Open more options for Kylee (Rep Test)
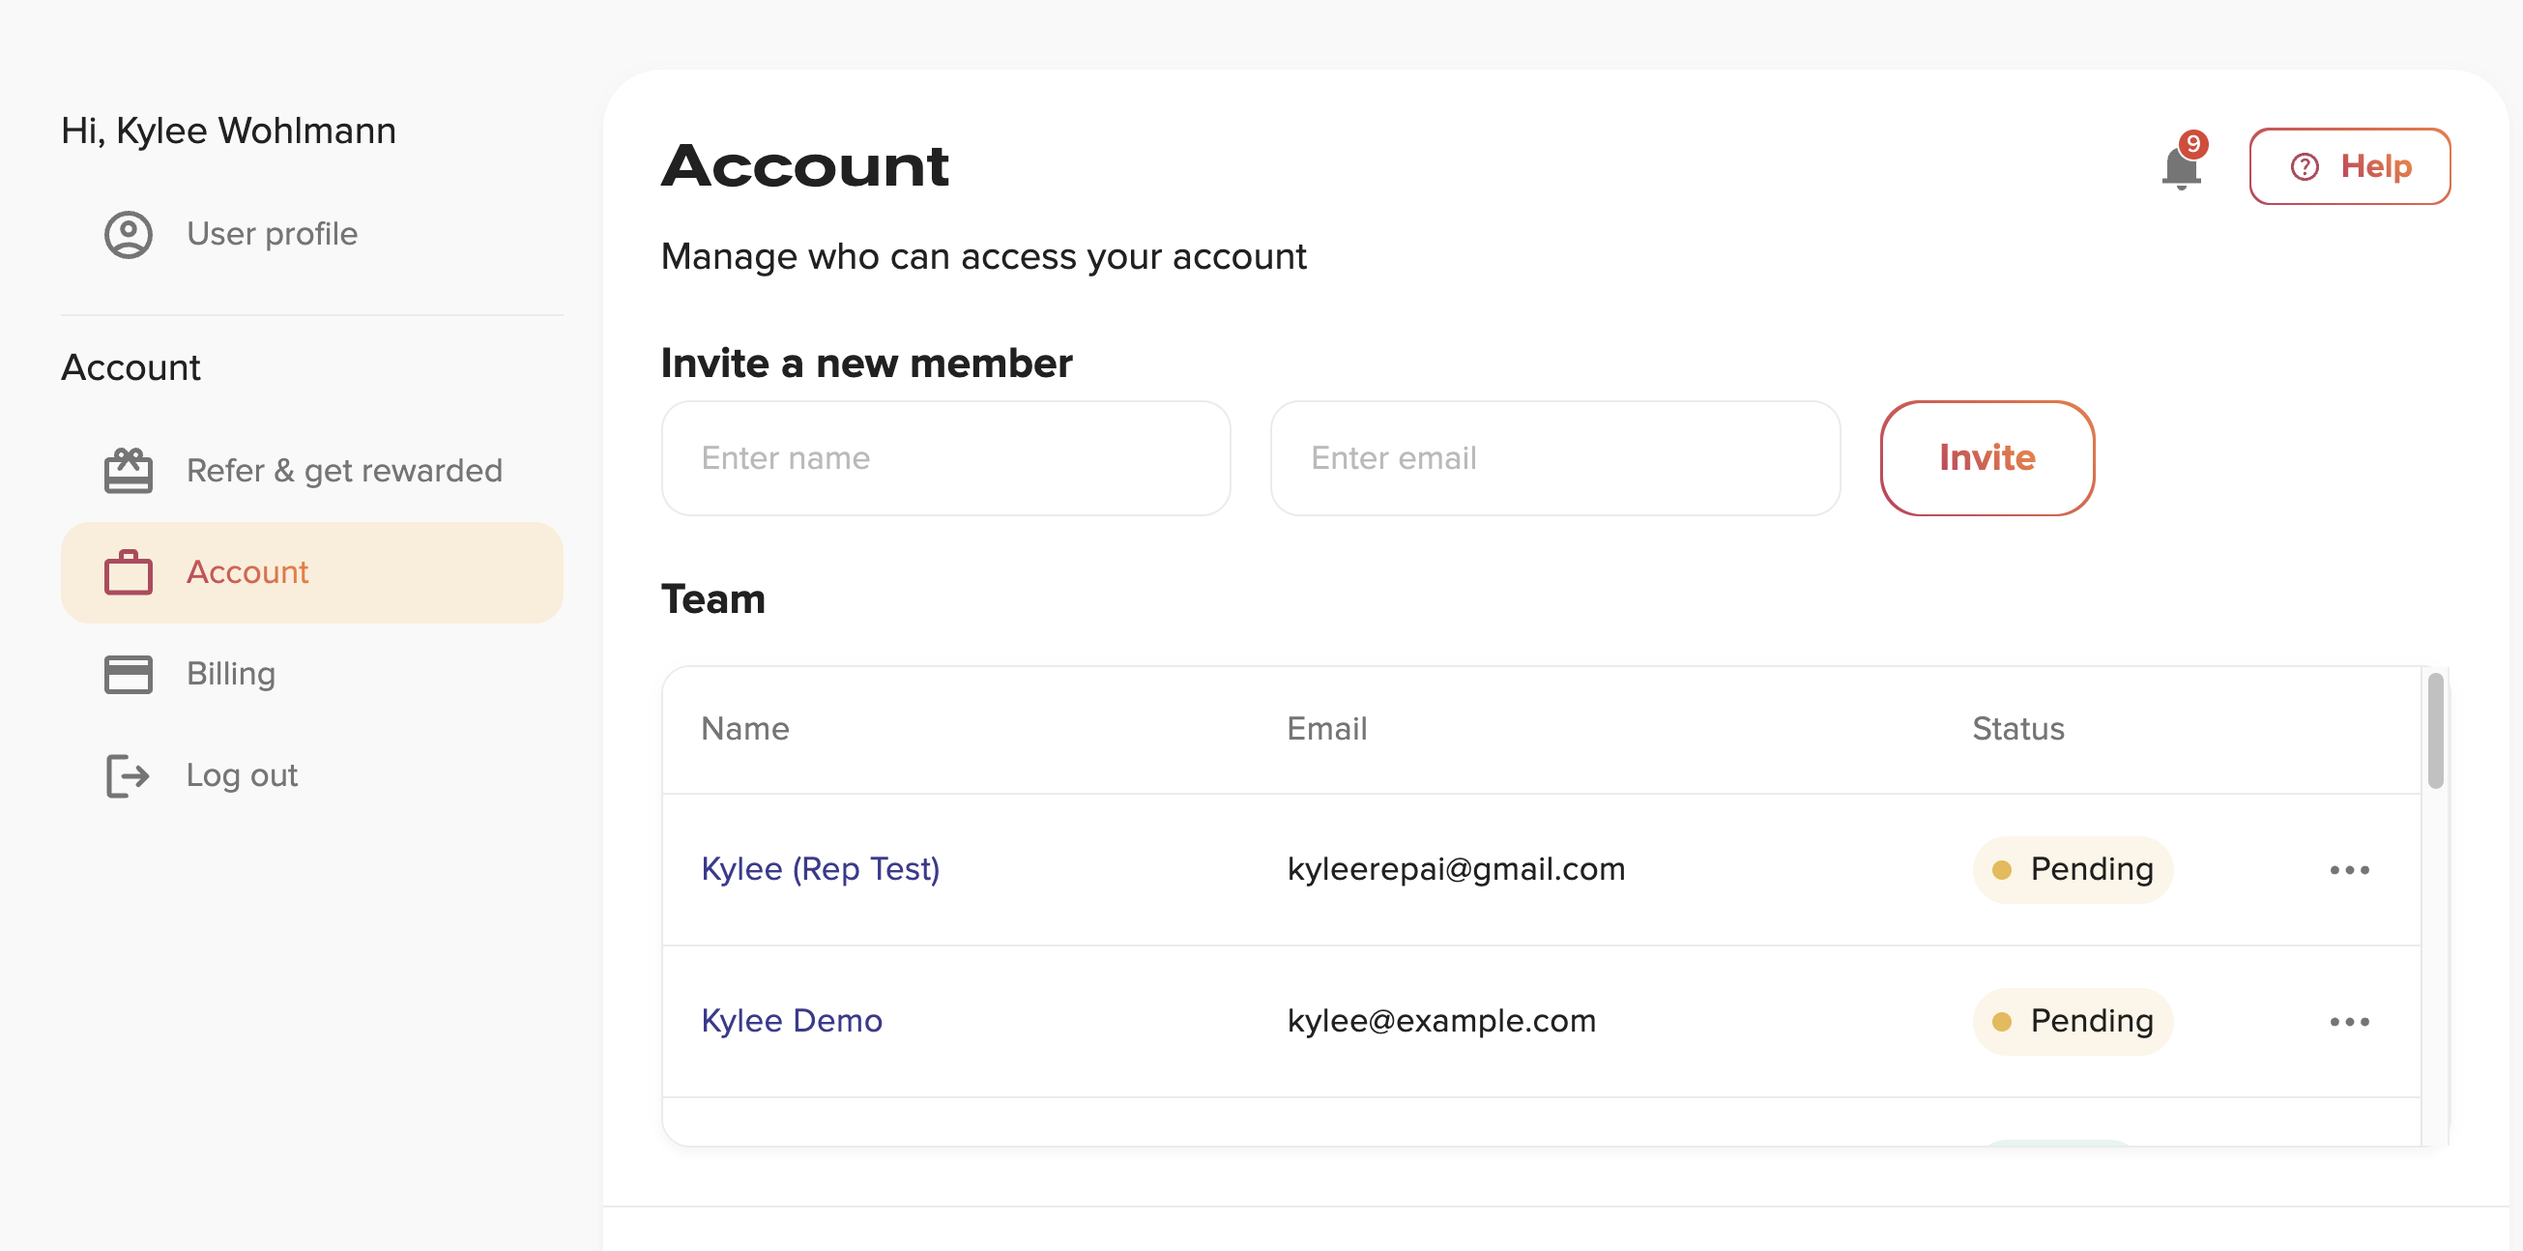Viewport: 2523px width, 1251px height. (x=2349, y=870)
